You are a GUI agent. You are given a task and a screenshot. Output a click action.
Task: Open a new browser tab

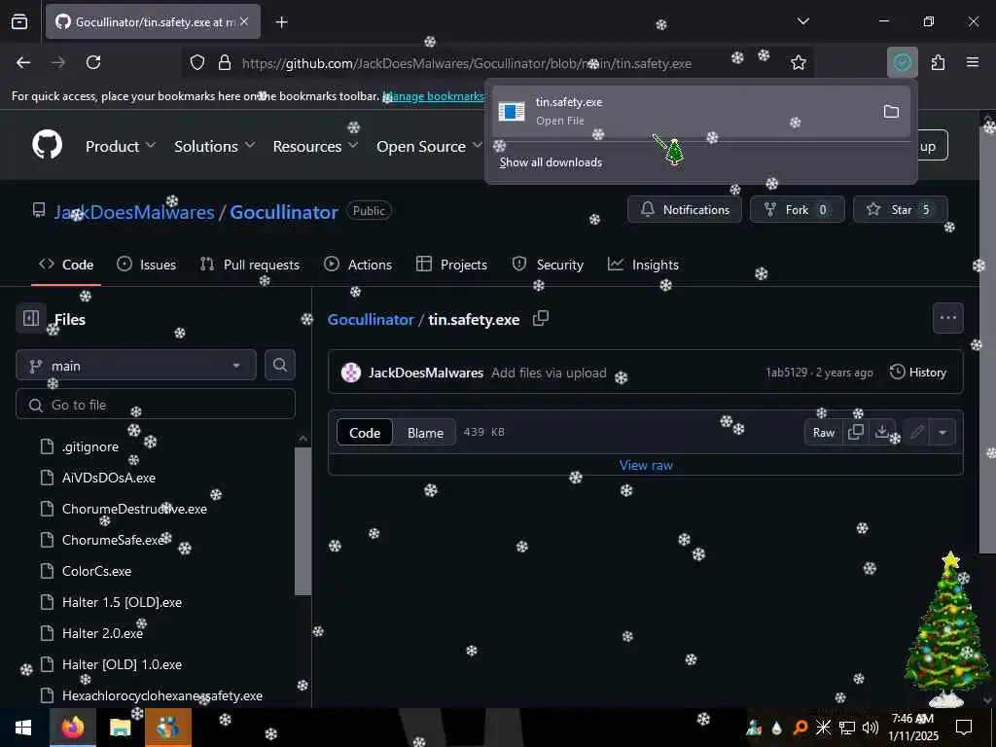pos(281,22)
